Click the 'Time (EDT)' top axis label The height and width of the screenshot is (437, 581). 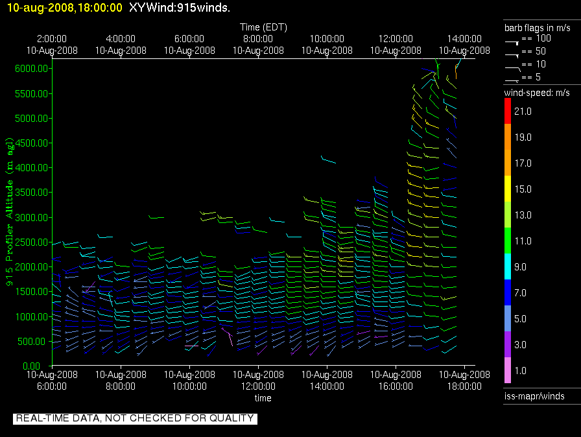pos(263,27)
